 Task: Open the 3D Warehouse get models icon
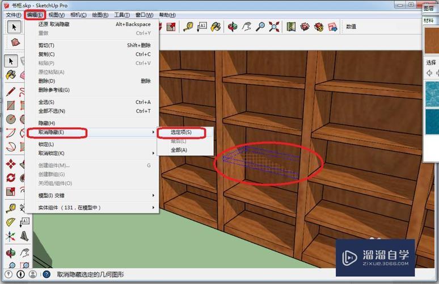(x=305, y=27)
